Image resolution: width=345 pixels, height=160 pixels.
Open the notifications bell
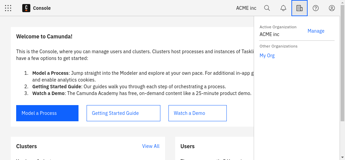(x=283, y=8)
